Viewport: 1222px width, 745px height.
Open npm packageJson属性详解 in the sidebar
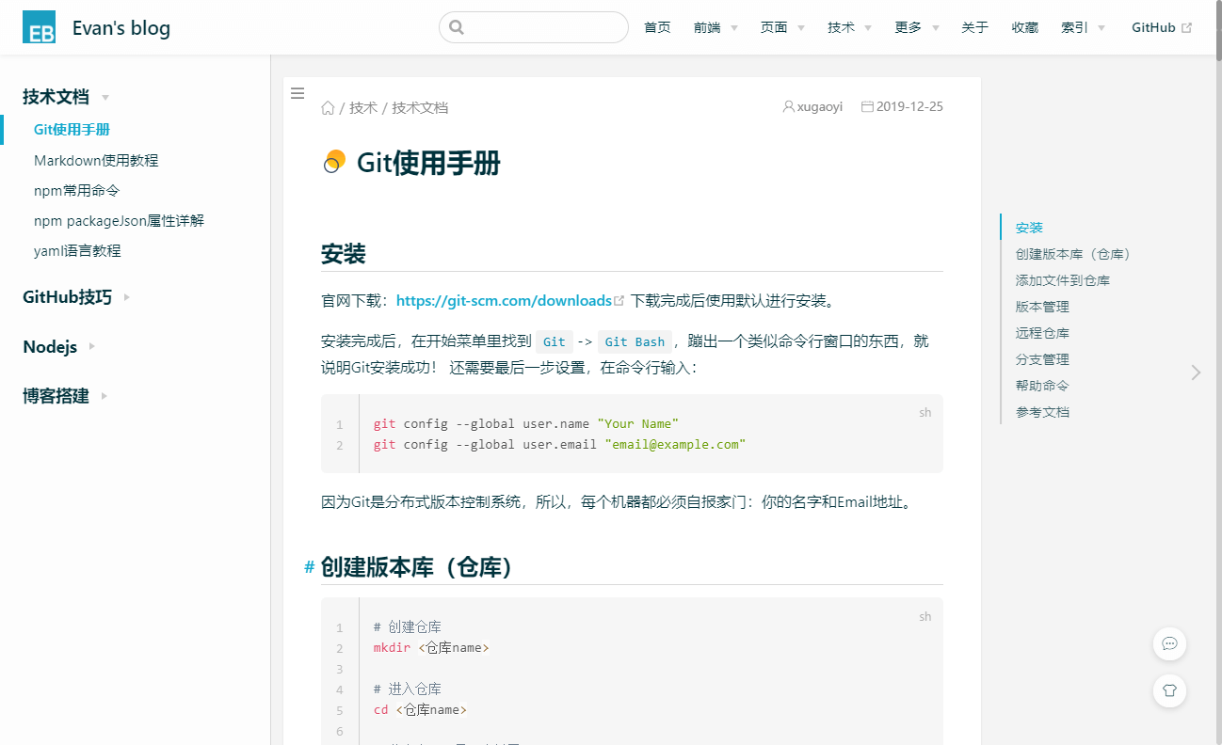click(119, 221)
